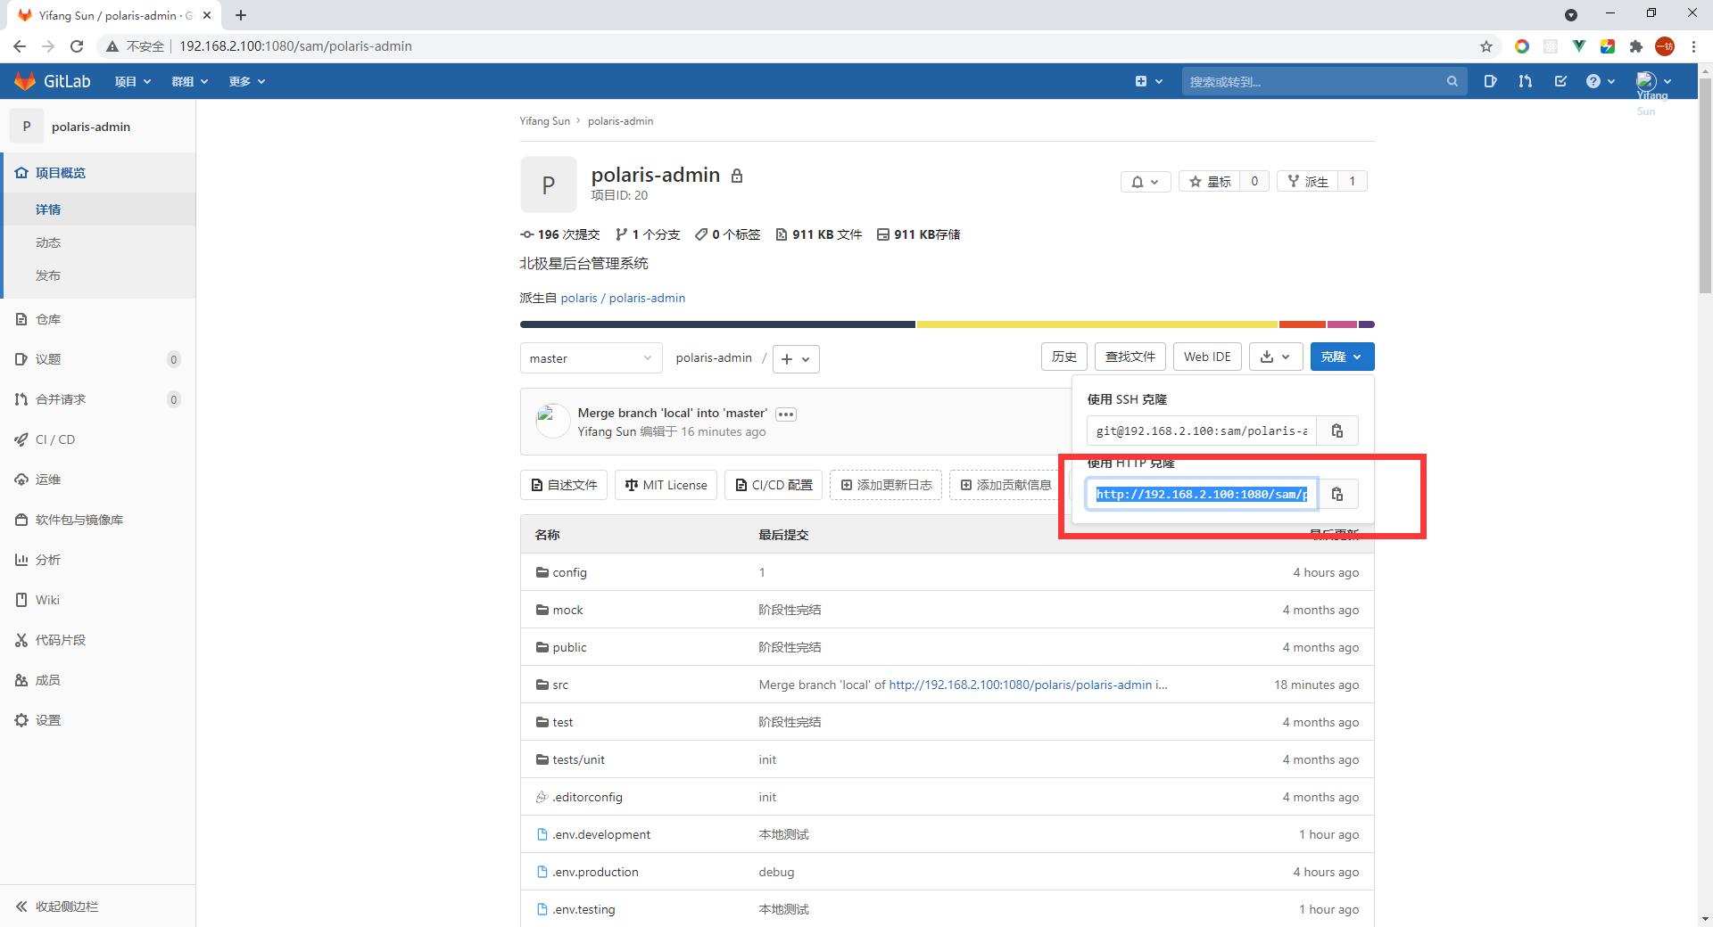Open the 运维 operations sidebar item
Screen dimensions: 1713x927
[98, 480]
